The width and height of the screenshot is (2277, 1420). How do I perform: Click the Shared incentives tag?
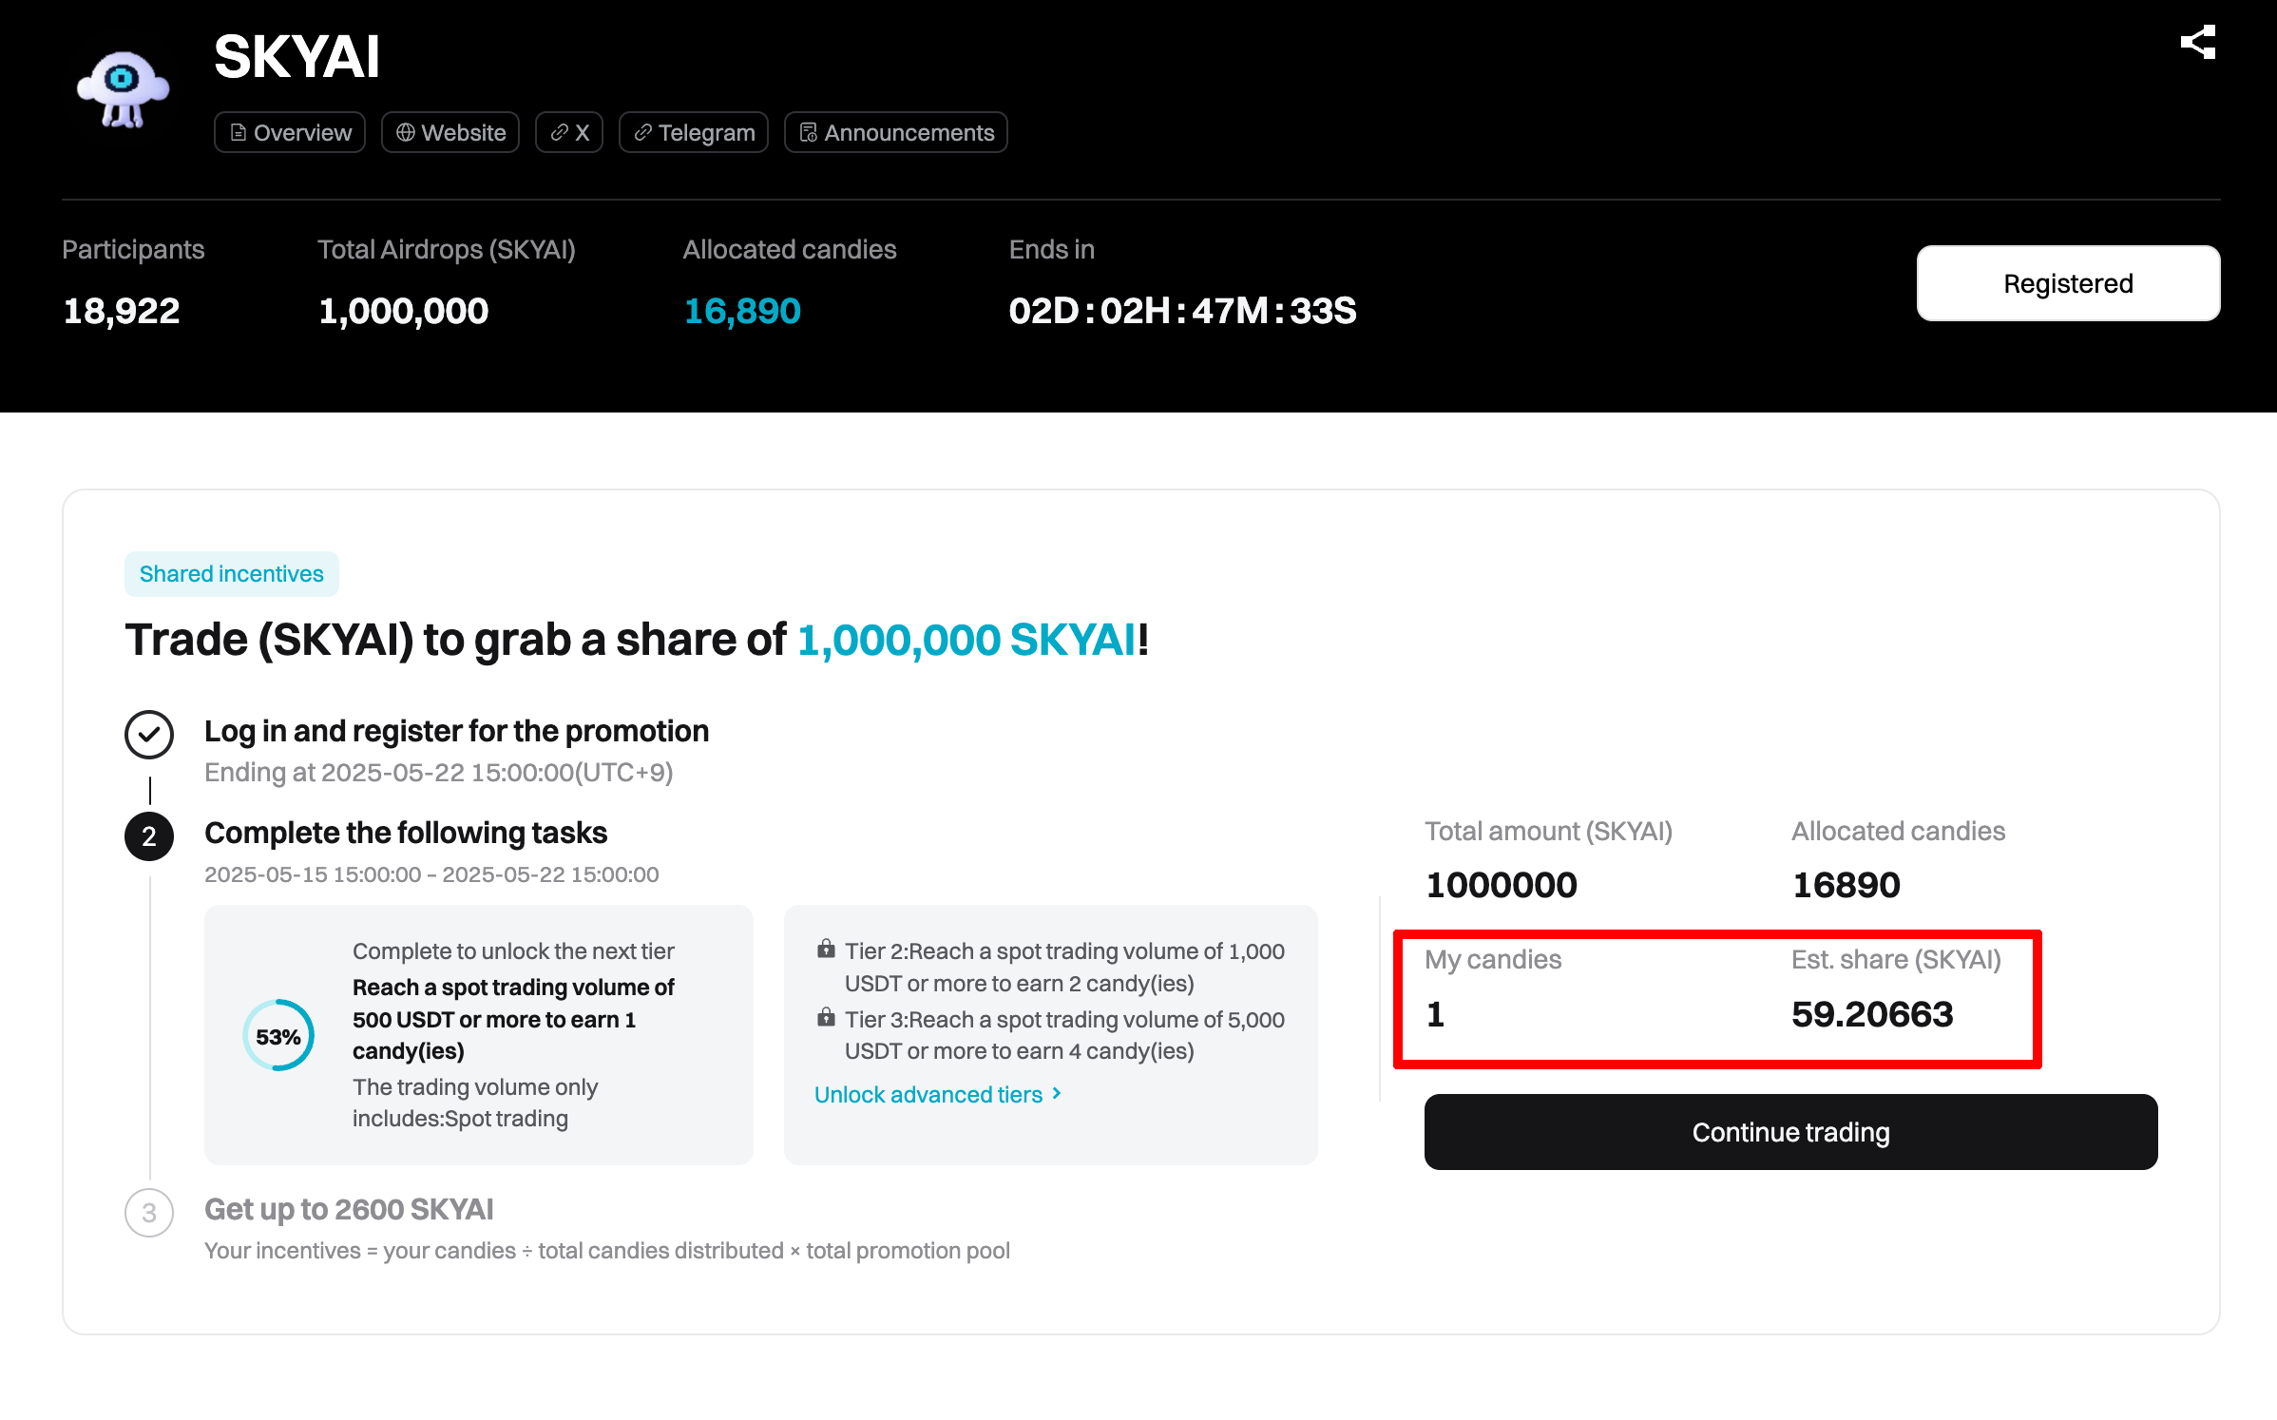(x=231, y=574)
